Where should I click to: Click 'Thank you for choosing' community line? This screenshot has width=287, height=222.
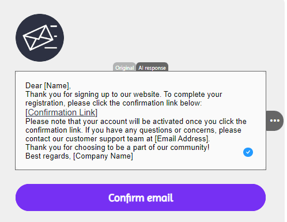point(117,148)
